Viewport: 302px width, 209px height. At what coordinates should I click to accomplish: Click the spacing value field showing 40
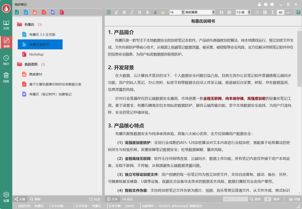(x=280, y=12)
